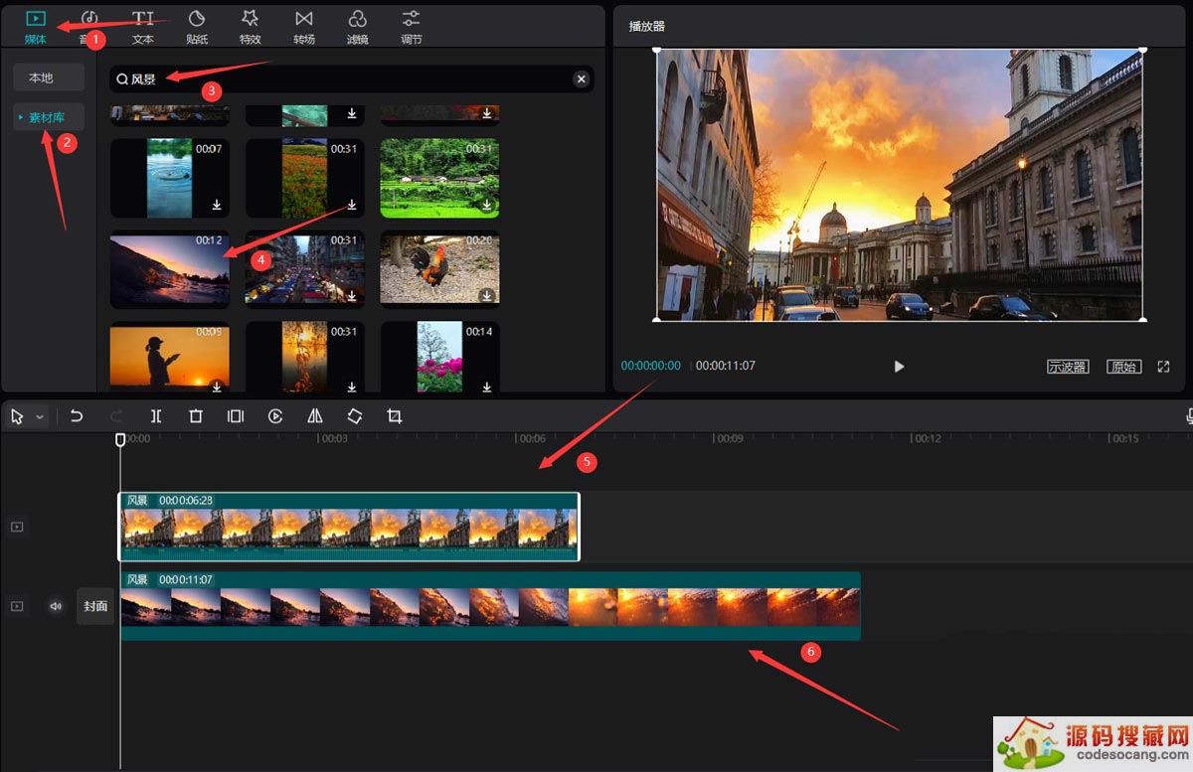Click the split clip tool in timeline toolbar
This screenshot has width=1193, height=772.
[156, 416]
